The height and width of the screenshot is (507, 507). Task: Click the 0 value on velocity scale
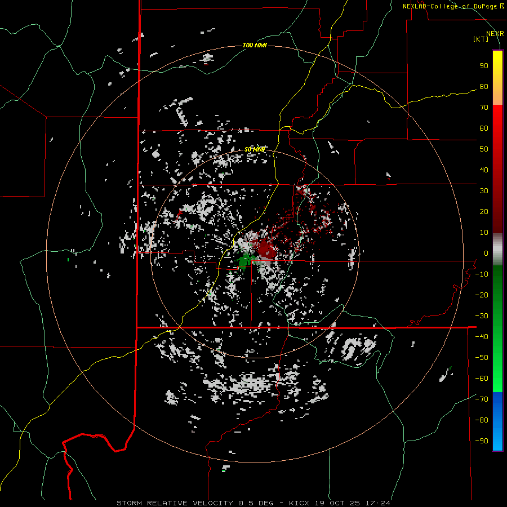tap(486, 253)
